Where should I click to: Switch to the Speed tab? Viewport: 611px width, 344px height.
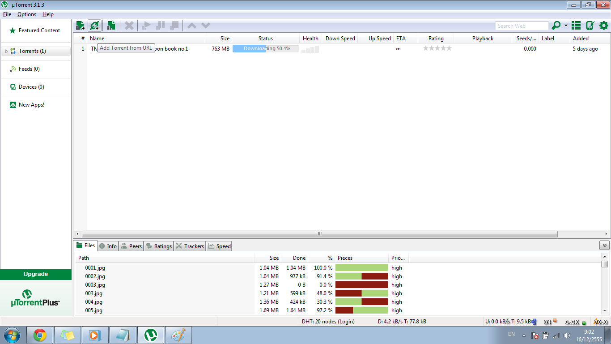point(219,246)
